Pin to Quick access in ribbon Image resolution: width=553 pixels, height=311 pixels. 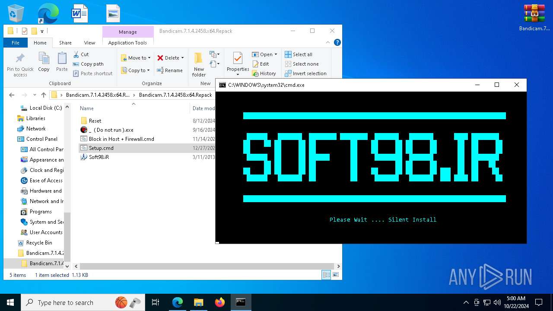pyautogui.click(x=20, y=65)
